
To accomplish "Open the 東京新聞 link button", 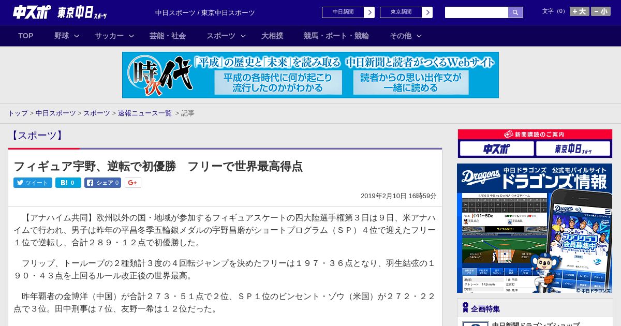I will pos(406,12).
